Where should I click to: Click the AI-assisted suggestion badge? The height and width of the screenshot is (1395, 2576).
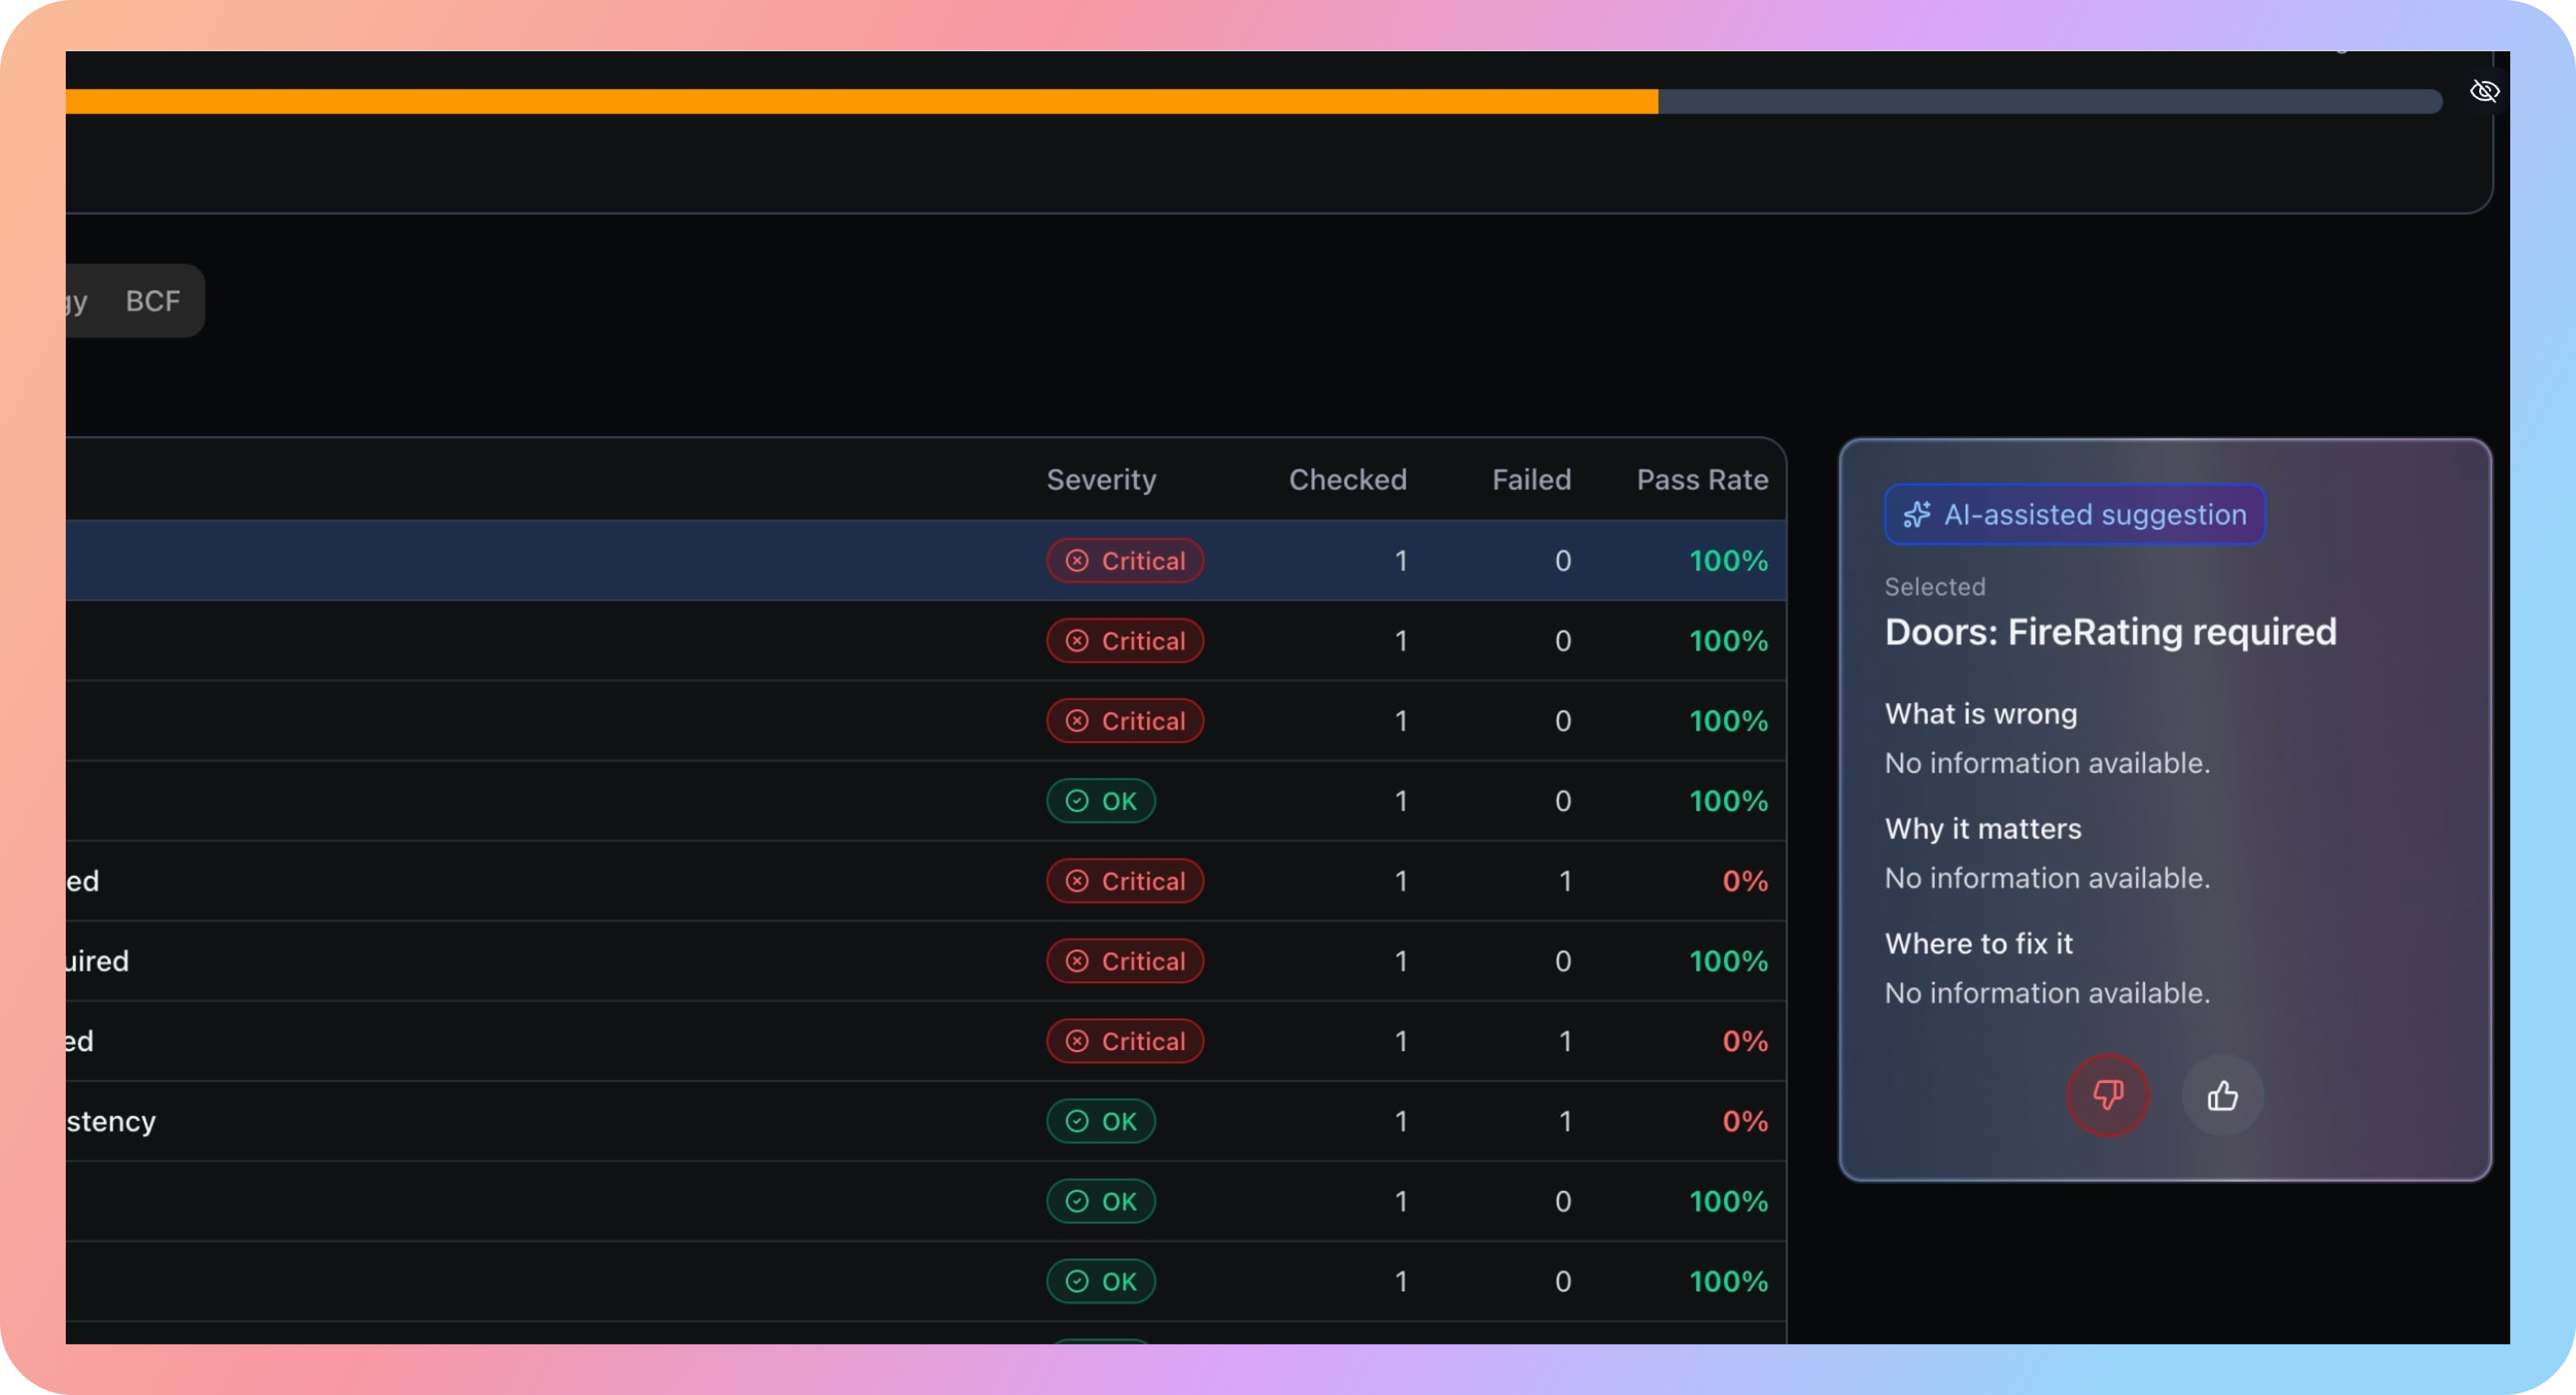2074,515
